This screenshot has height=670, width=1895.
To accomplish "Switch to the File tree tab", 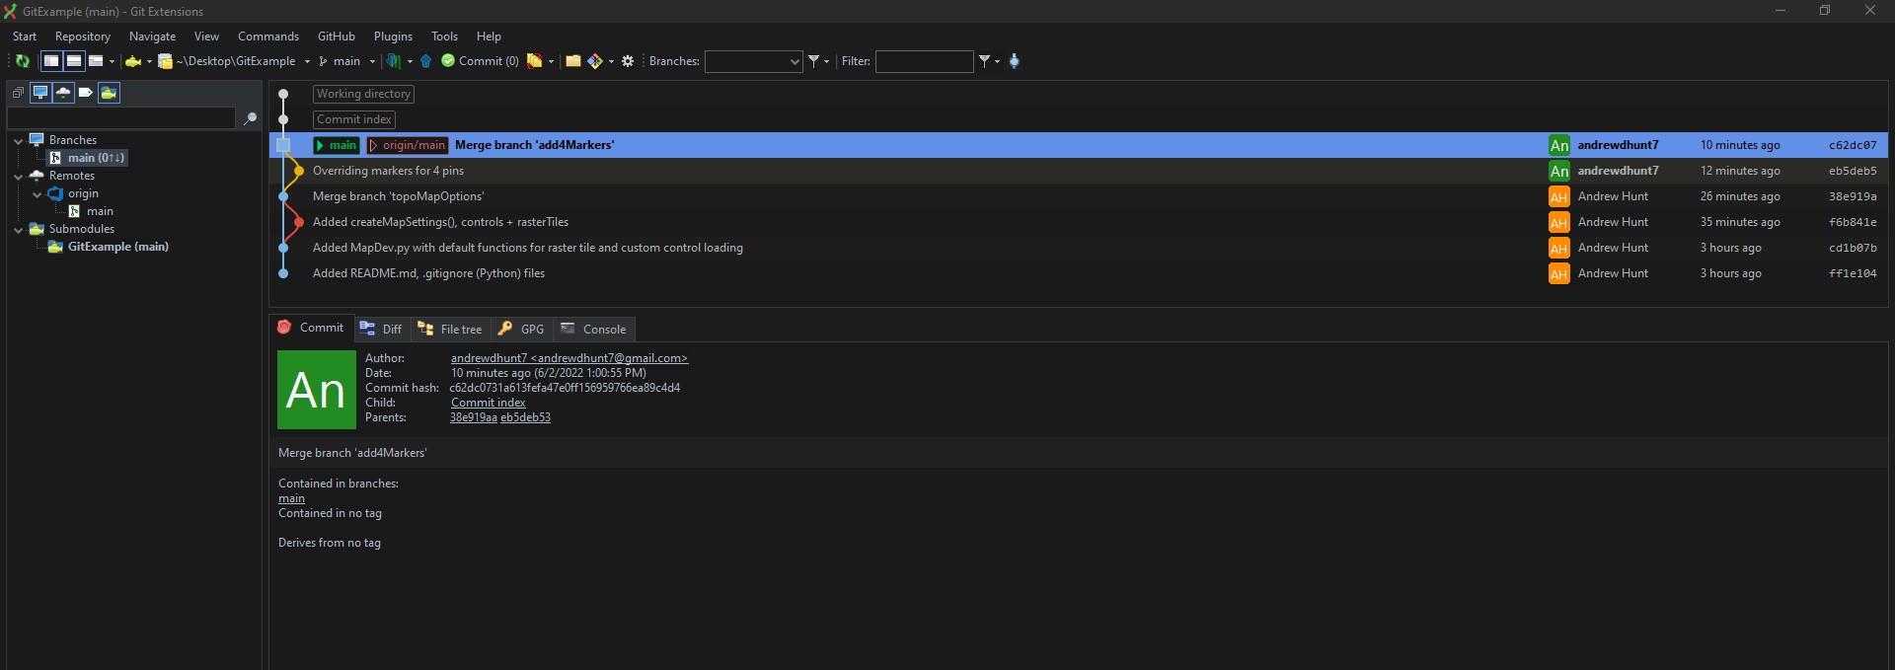I will 450,330.
